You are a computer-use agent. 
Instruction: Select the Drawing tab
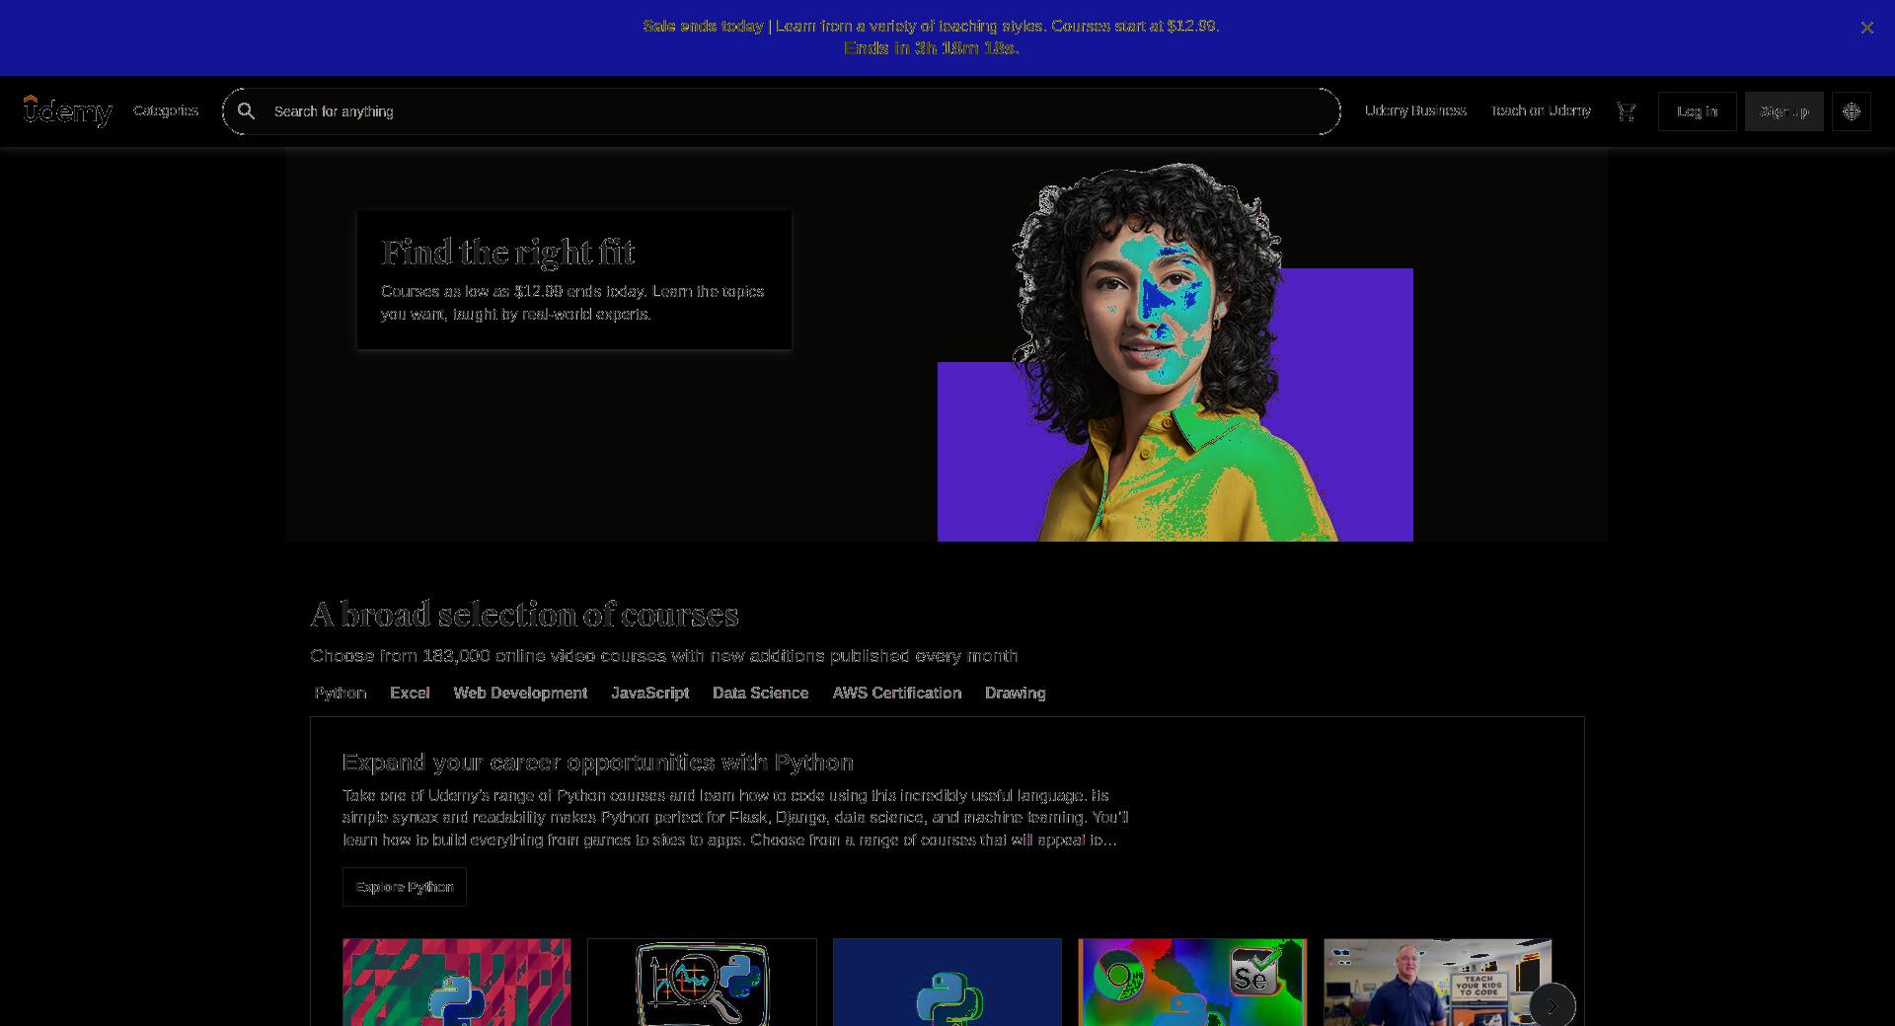pos(1015,693)
